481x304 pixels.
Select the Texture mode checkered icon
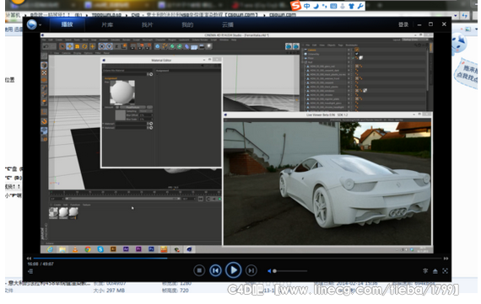[x=44, y=73]
